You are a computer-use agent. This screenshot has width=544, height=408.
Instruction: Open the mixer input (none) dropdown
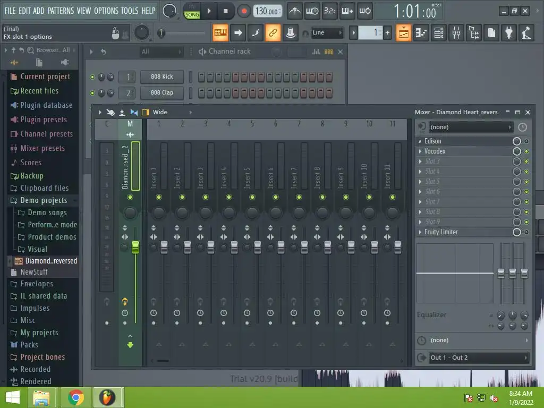(471, 127)
